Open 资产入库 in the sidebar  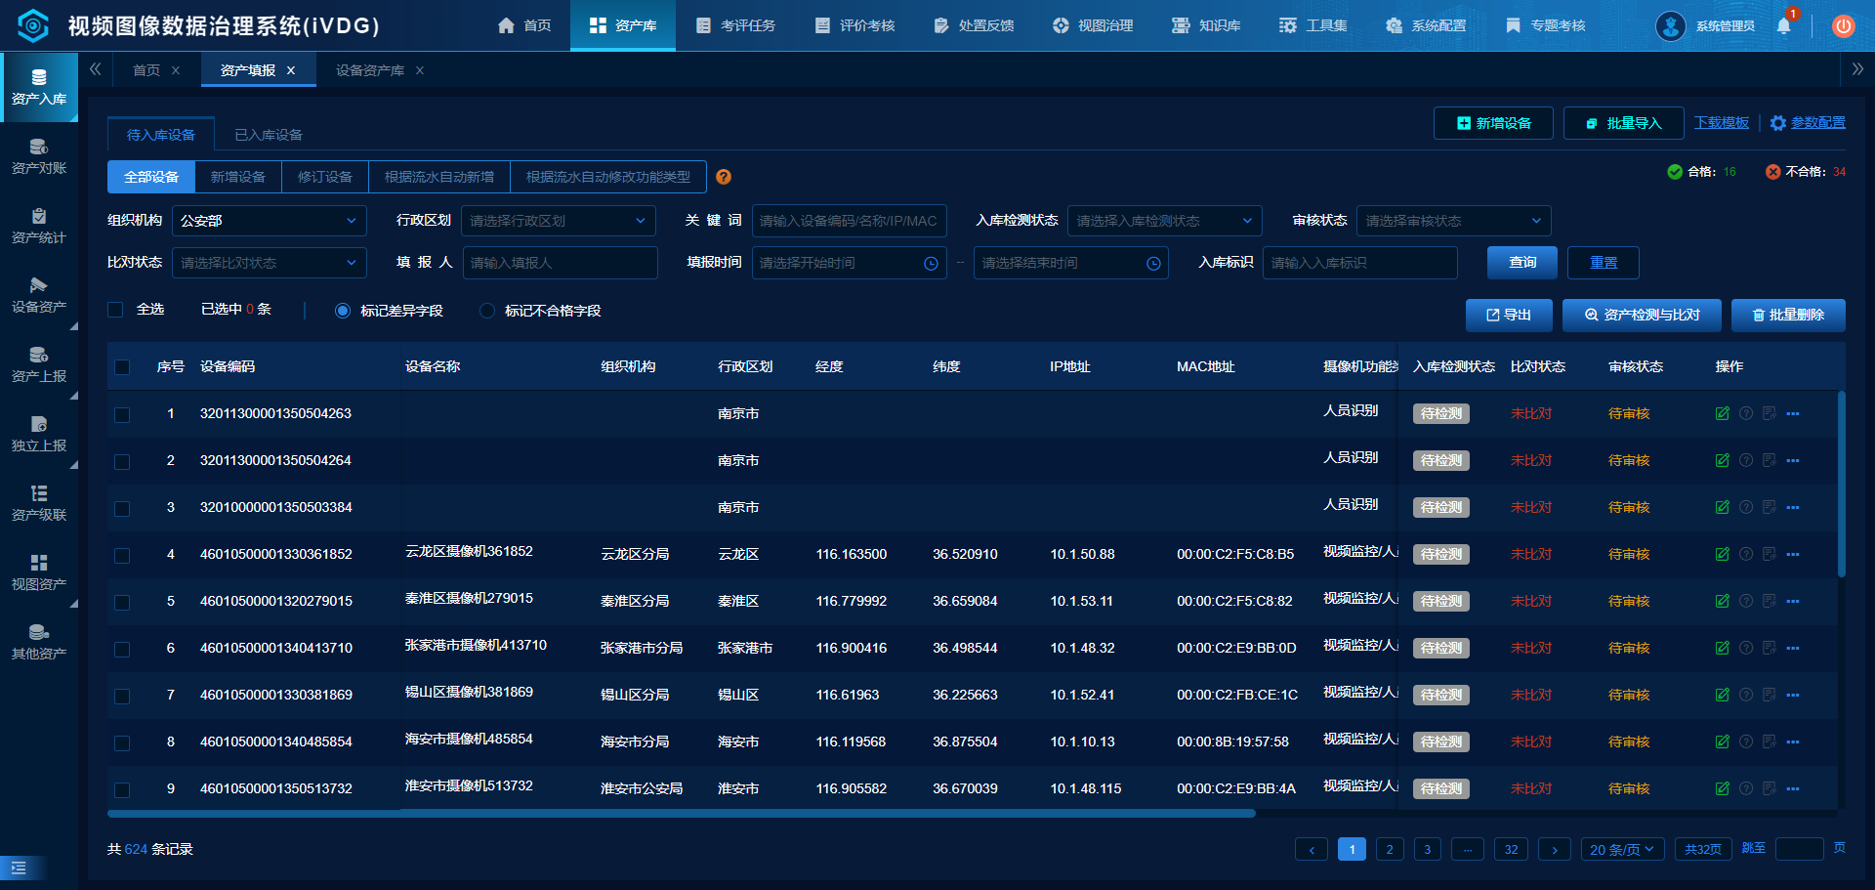click(39, 87)
